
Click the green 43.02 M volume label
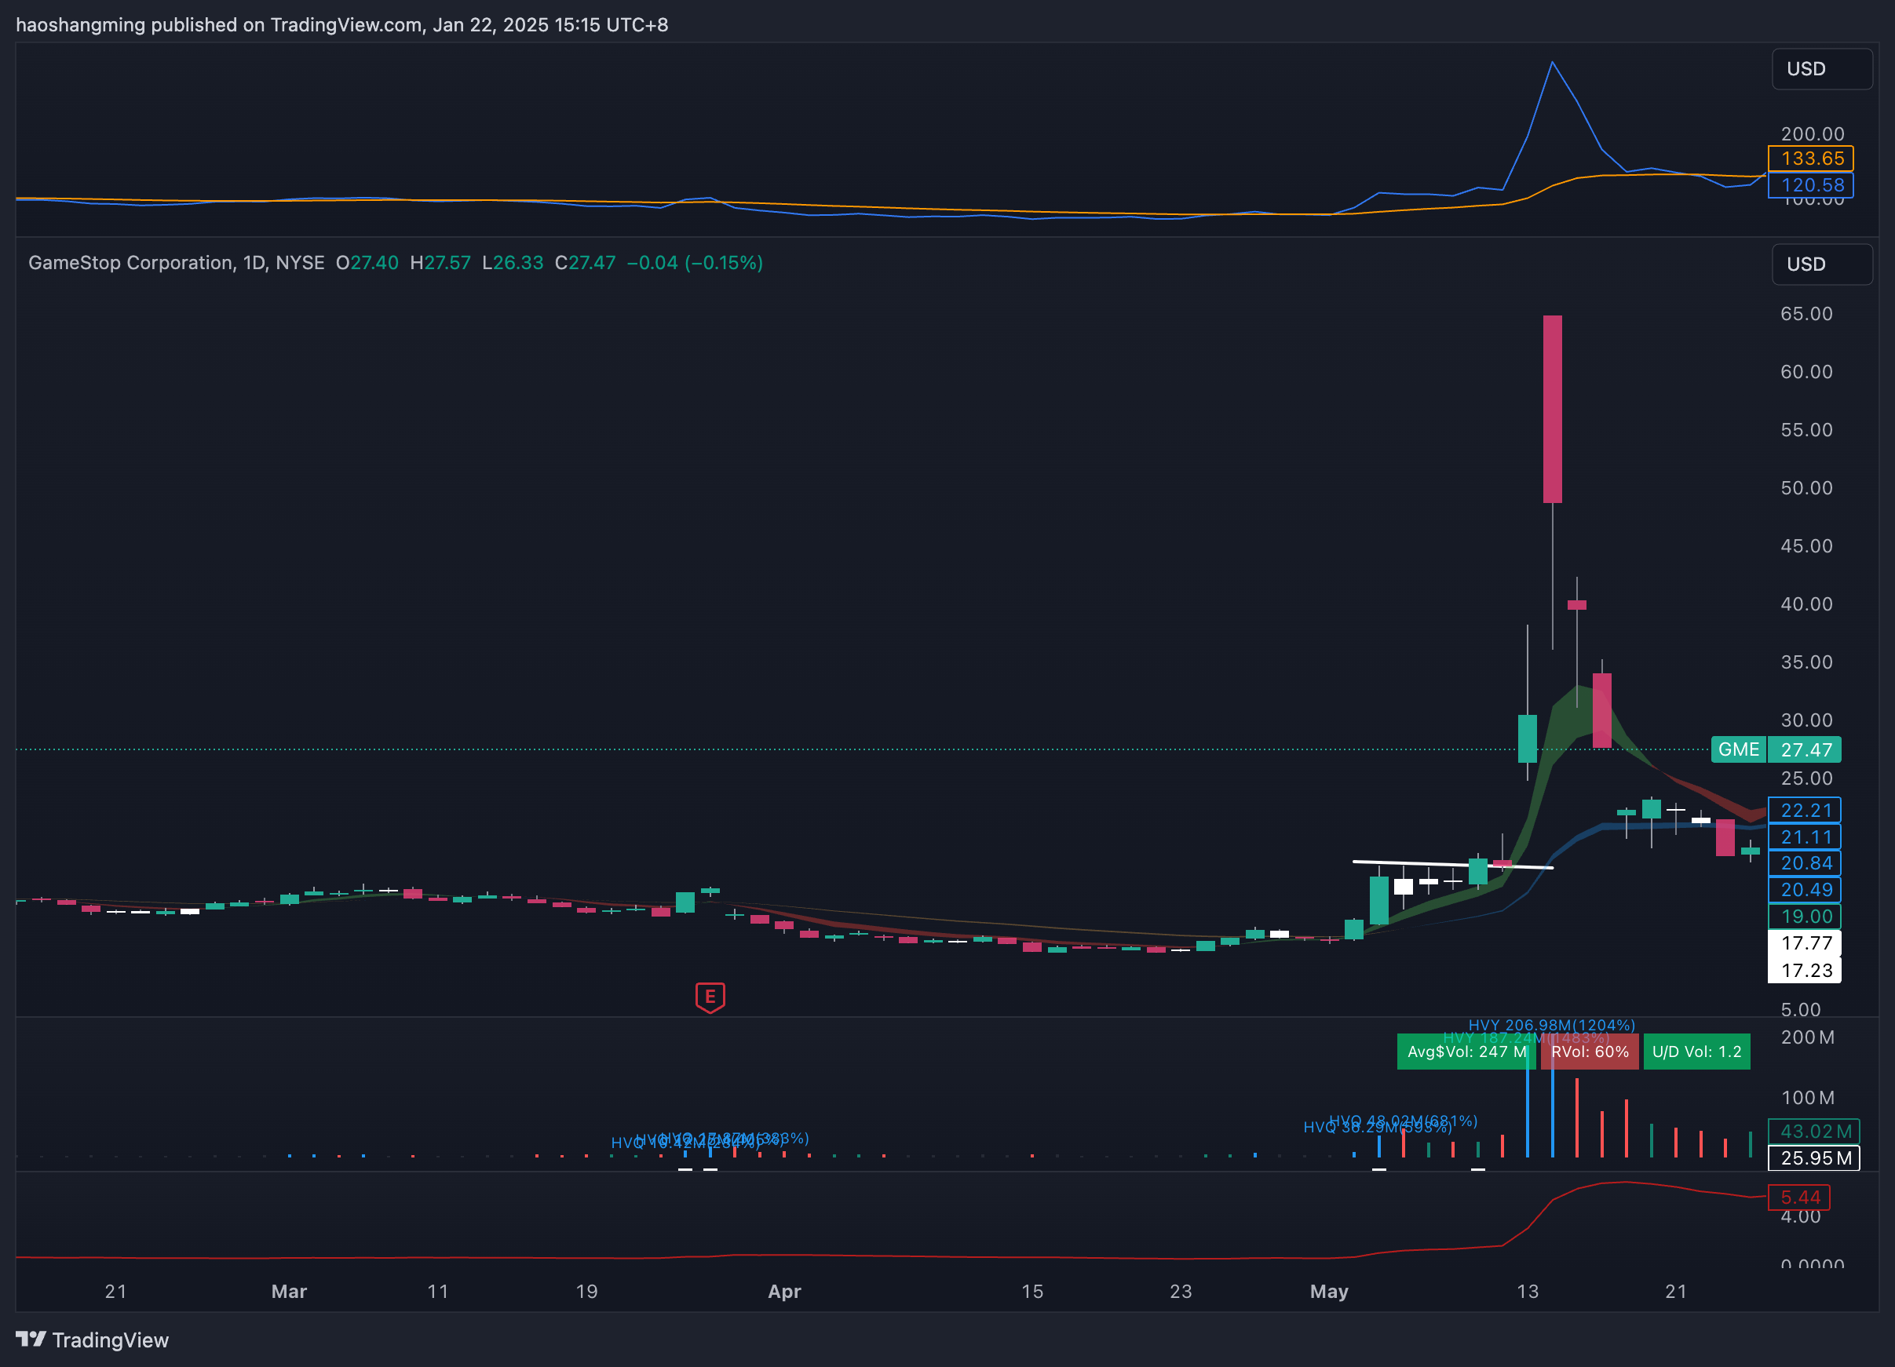click(1813, 1131)
